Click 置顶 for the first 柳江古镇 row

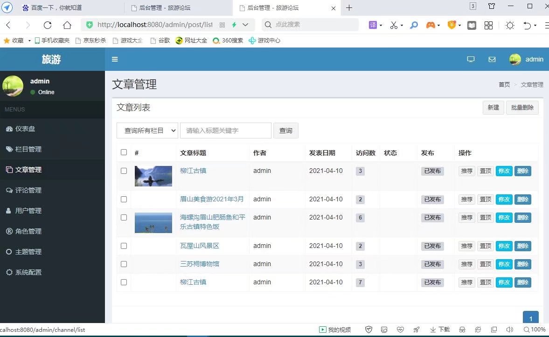(485, 171)
